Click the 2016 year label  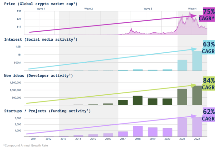click(108, 139)
